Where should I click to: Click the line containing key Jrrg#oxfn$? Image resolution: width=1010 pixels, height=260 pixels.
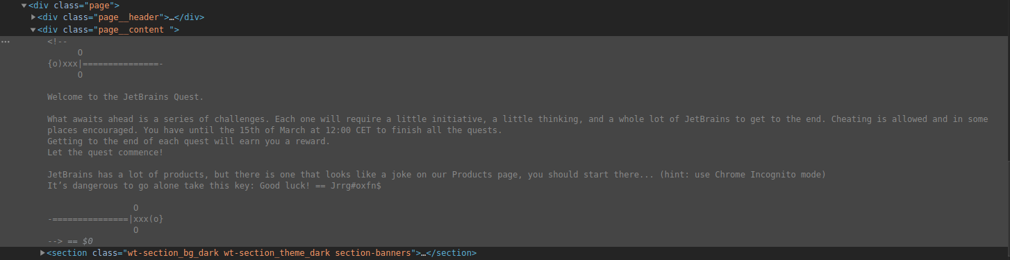point(214,186)
